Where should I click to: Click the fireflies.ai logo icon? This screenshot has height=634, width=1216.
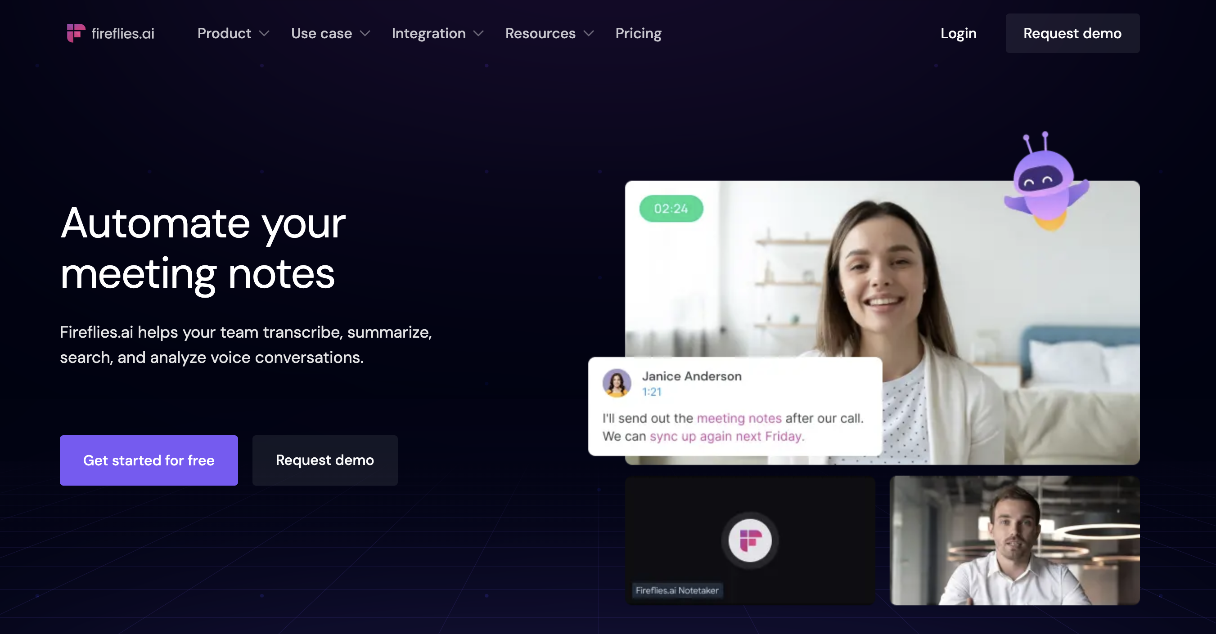click(x=76, y=33)
